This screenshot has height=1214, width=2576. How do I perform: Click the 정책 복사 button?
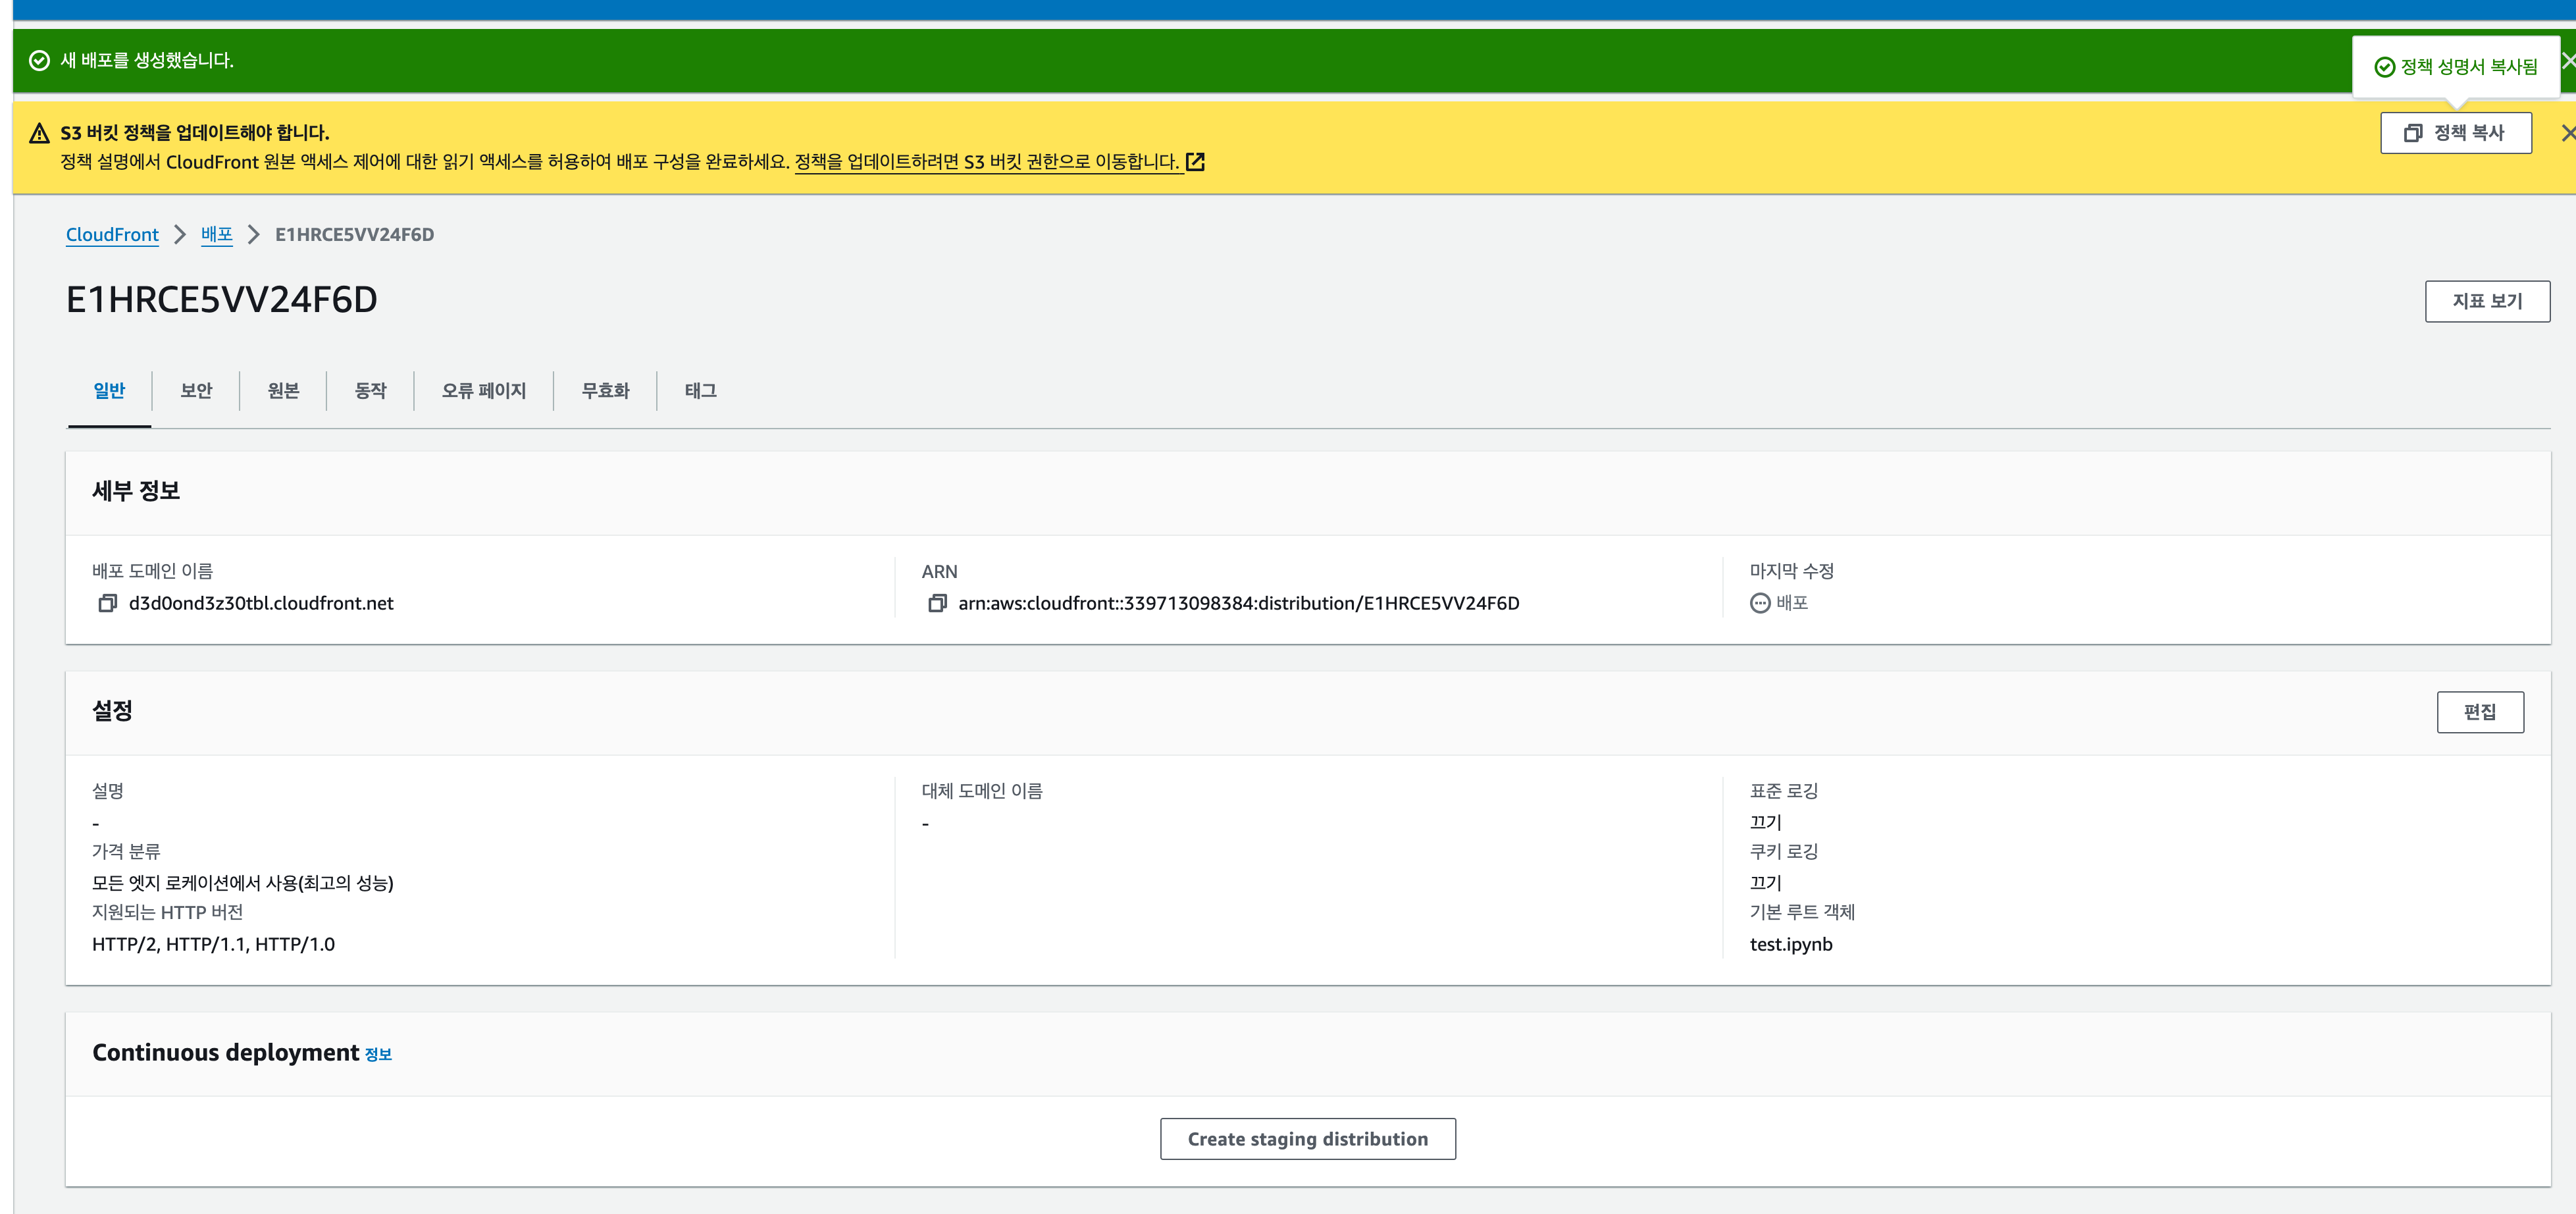tap(2456, 133)
